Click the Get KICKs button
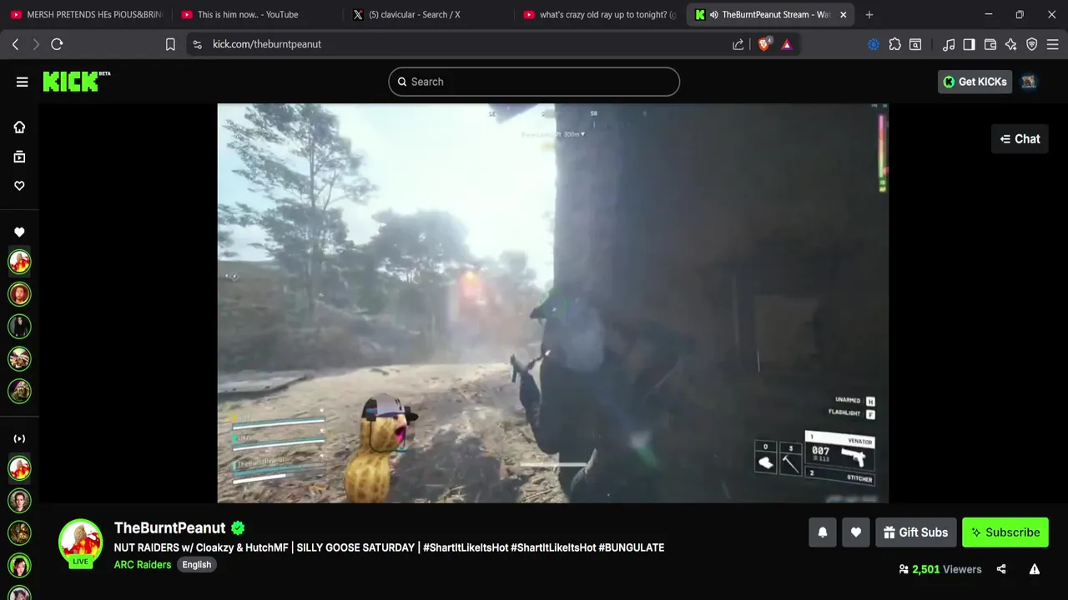The image size is (1068, 600). coord(975,82)
